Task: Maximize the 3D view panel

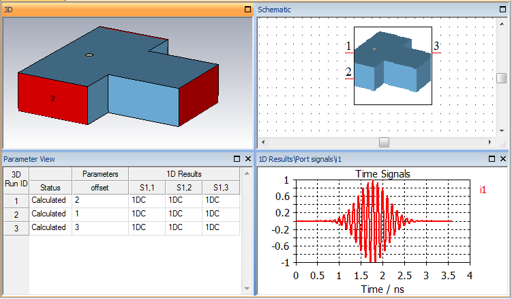Action: 248,10
